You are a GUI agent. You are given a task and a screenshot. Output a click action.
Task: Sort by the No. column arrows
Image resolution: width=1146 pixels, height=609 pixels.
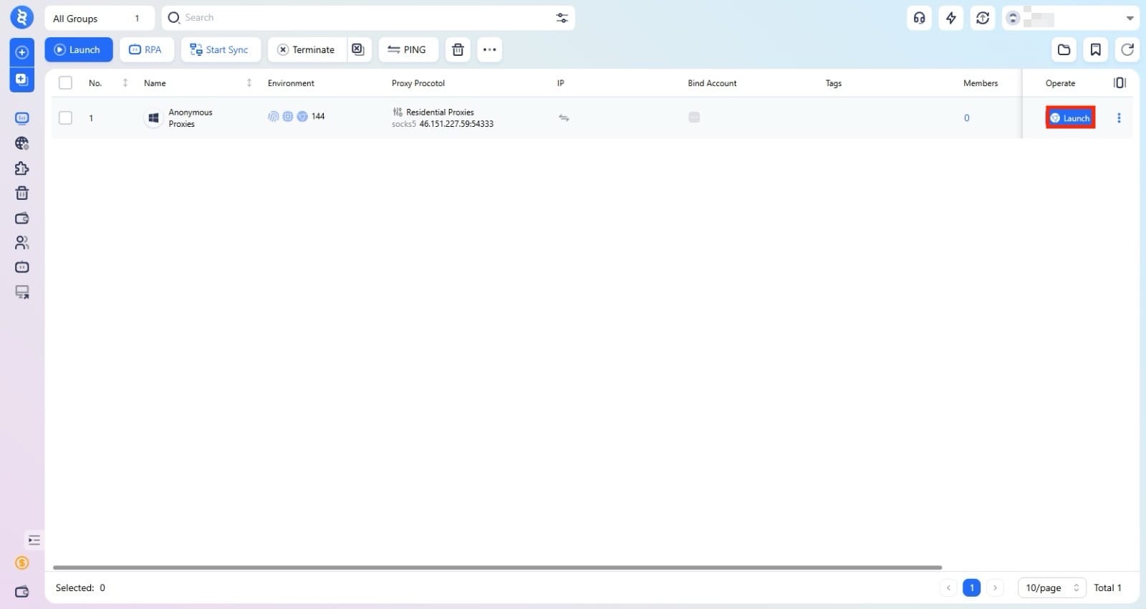coord(125,83)
